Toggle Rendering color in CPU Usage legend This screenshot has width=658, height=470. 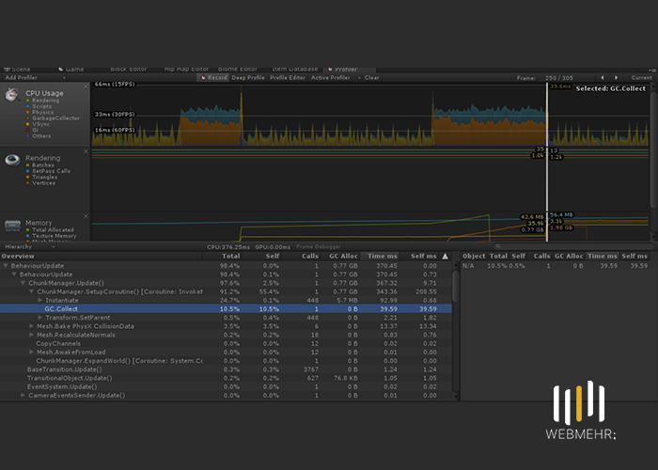[x=27, y=101]
